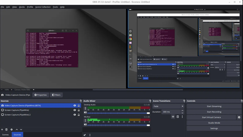Increase transition duration
This screenshot has height=137, width=243.
(183, 111)
